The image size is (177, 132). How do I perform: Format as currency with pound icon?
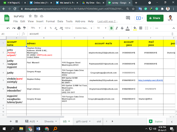tap(45, 28)
